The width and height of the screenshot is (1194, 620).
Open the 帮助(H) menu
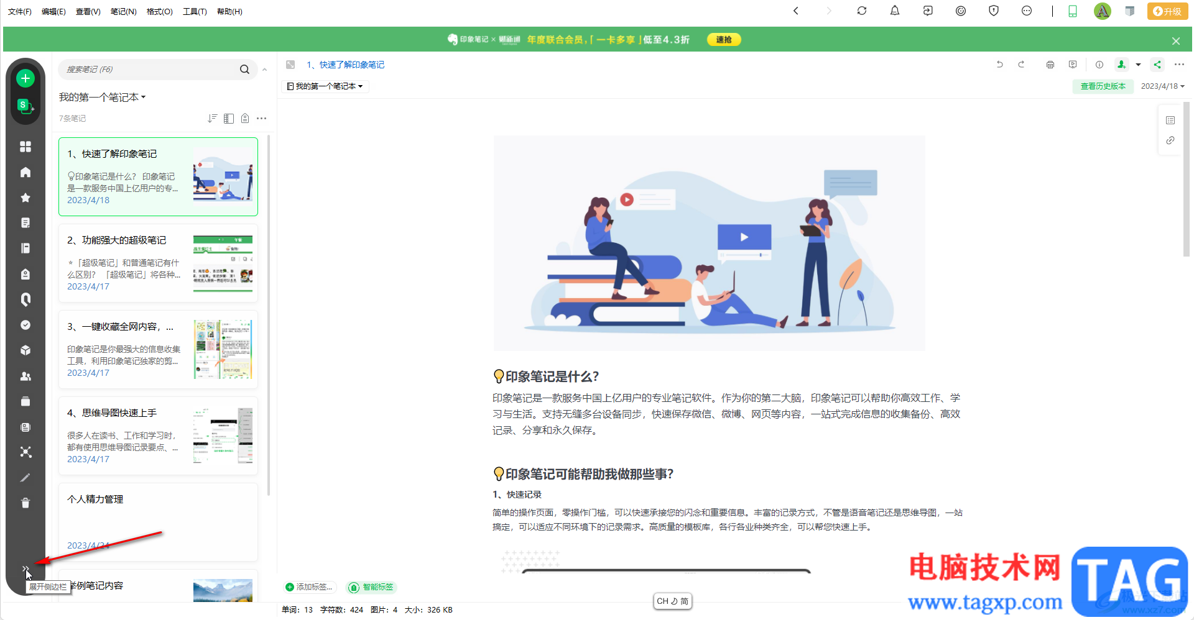(x=229, y=12)
